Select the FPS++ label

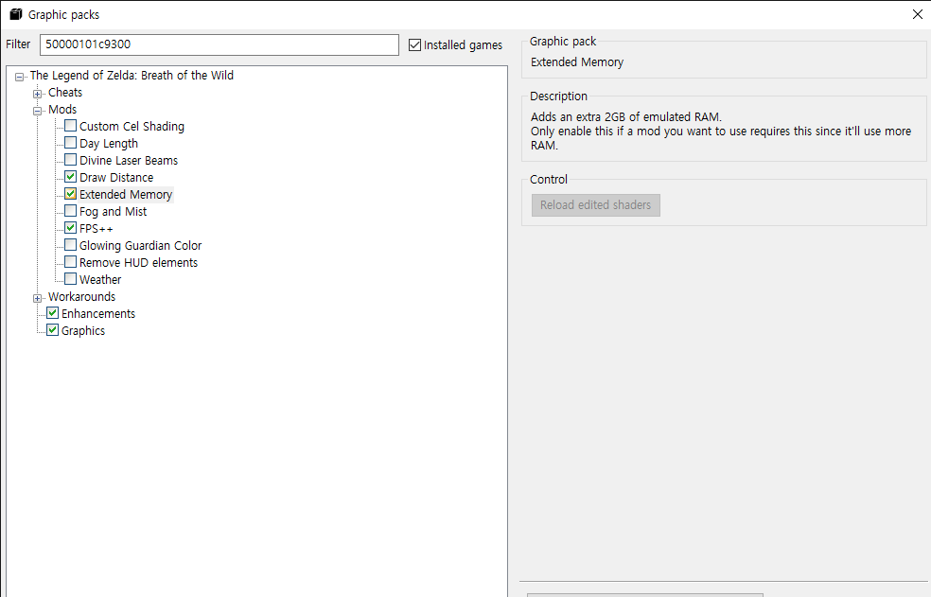97,229
